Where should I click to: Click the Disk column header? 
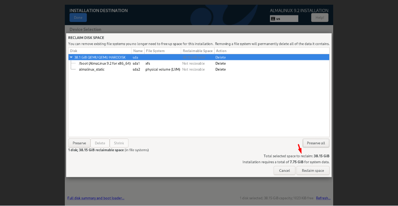point(100,51)
